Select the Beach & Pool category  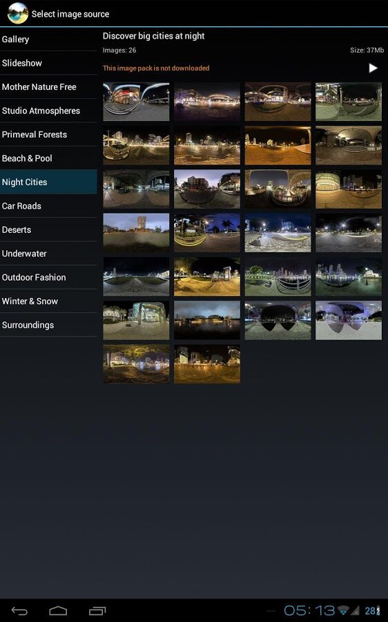pos(48,158)
